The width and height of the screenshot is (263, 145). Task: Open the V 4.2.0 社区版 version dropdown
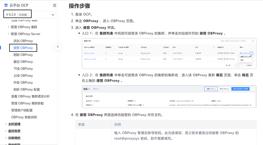coord(30,14)
